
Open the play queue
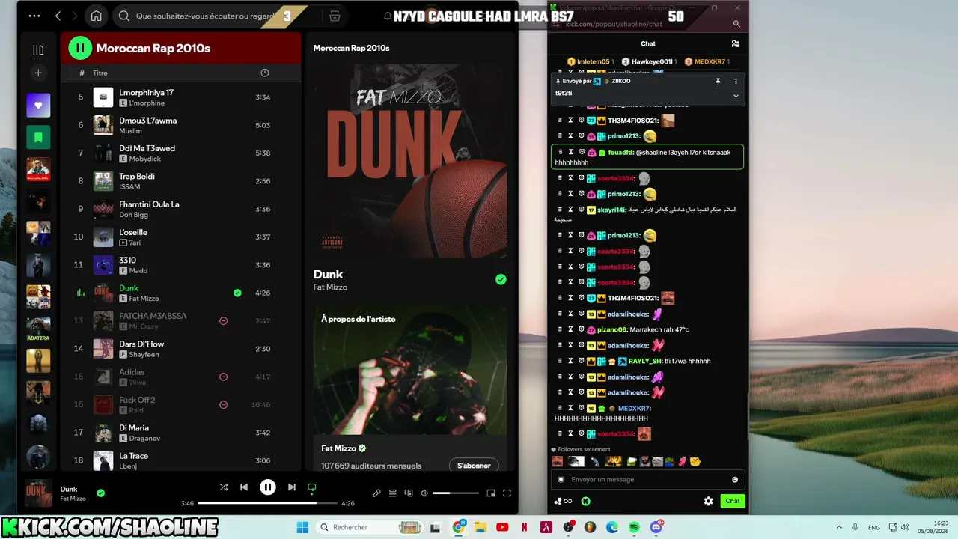[x=392, y=493]
